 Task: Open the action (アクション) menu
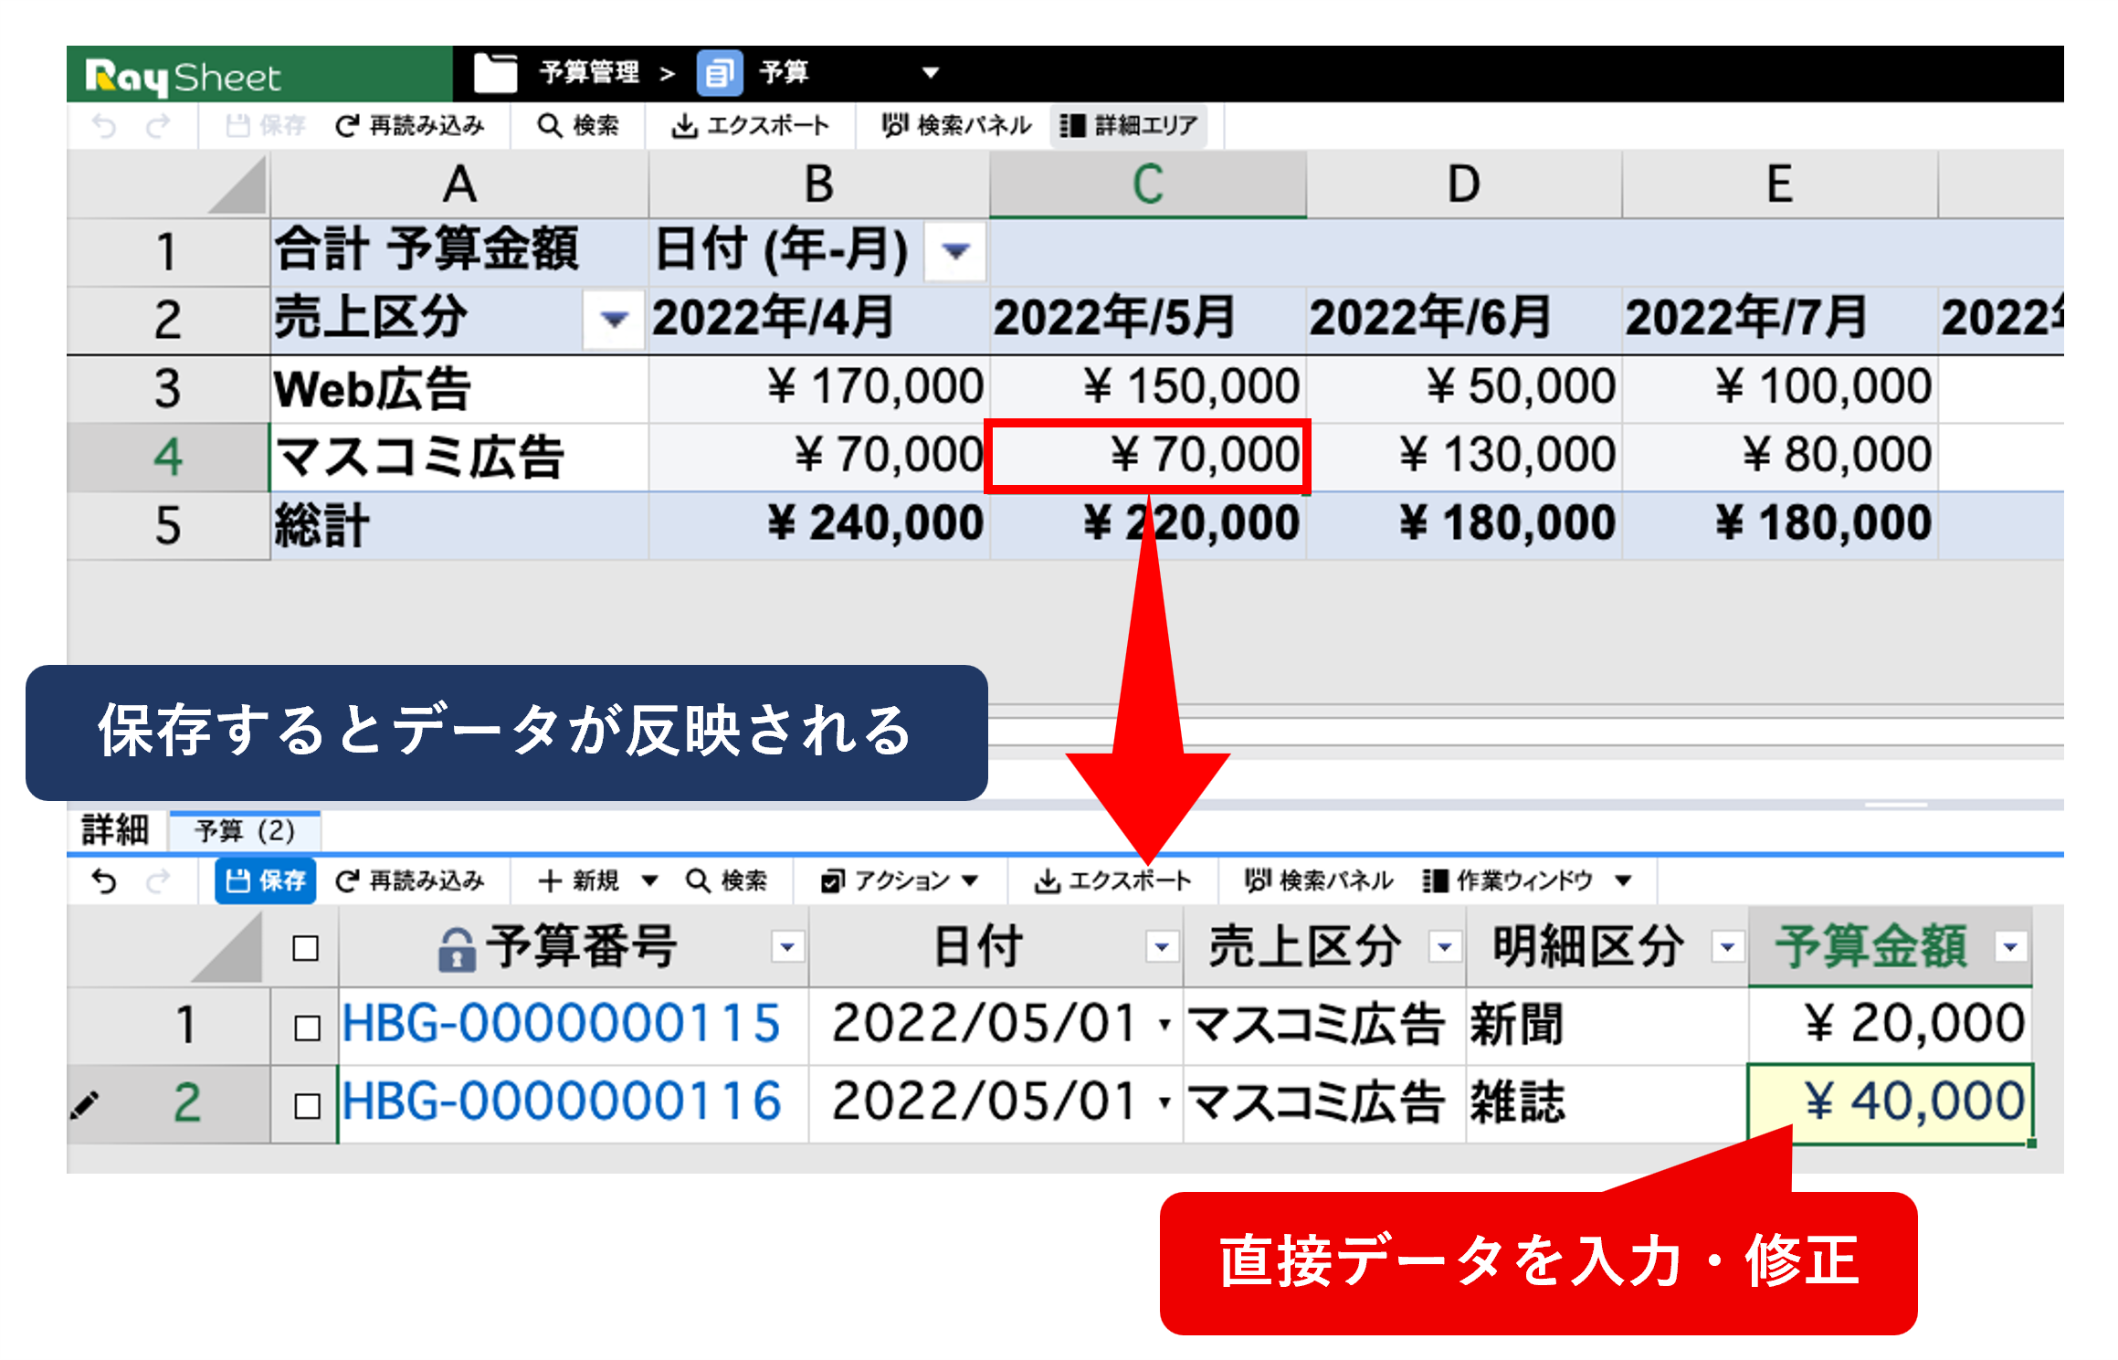pyautogui.click(x=900, y=880)
